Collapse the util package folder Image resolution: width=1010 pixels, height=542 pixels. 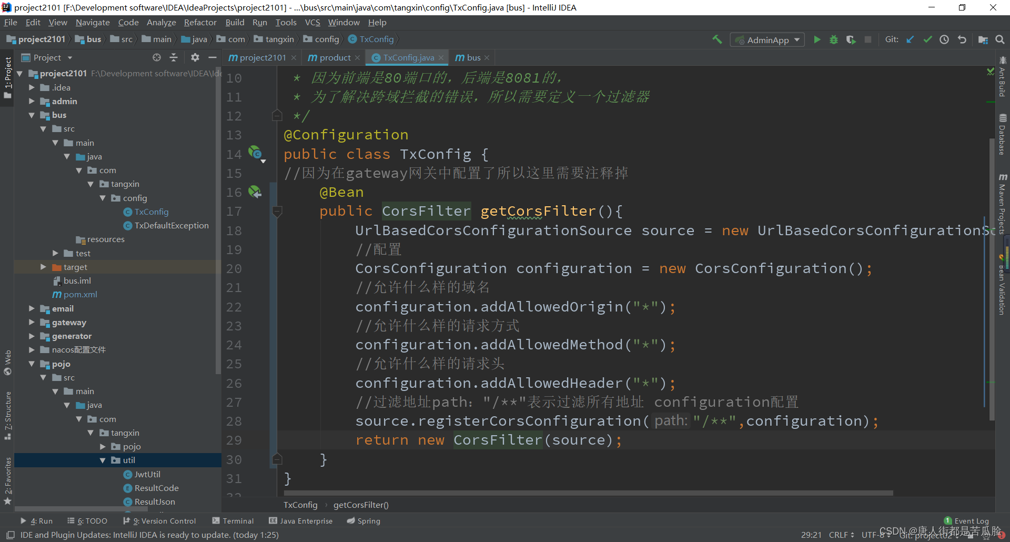(103, 460)
